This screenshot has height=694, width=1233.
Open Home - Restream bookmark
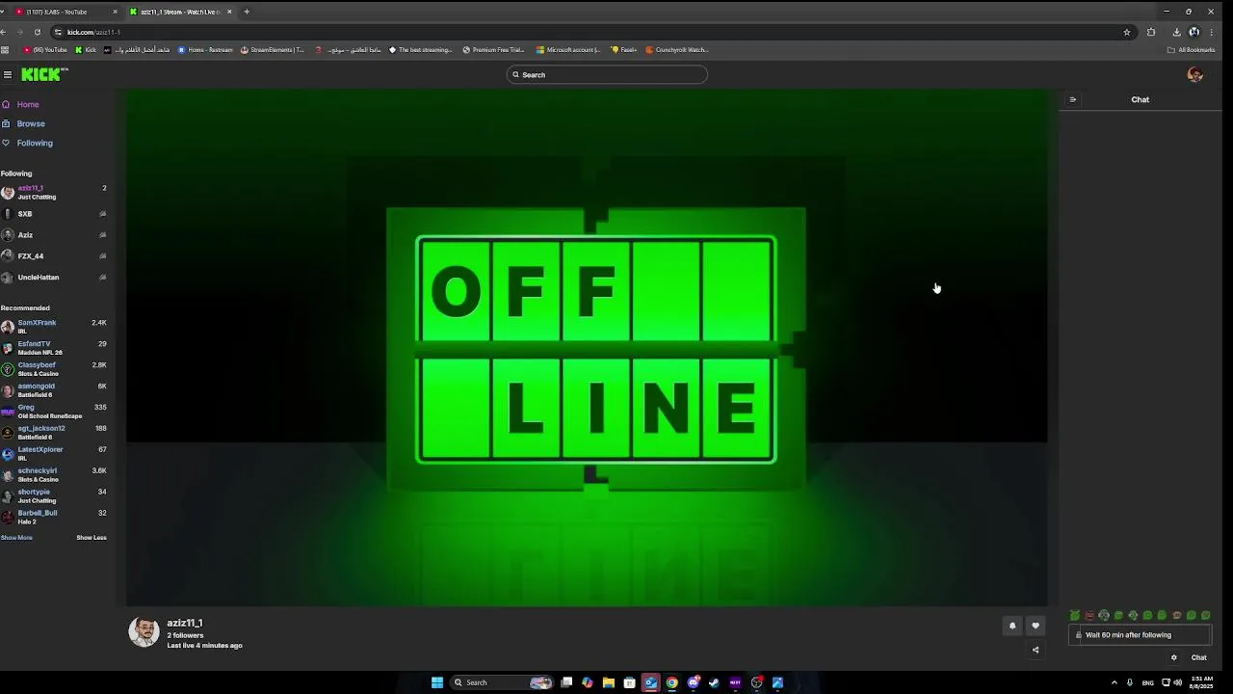click(x=205, y=50)
